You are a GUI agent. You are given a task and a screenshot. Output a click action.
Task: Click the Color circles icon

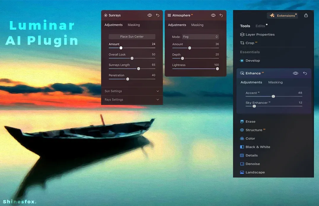pos(242,138)
